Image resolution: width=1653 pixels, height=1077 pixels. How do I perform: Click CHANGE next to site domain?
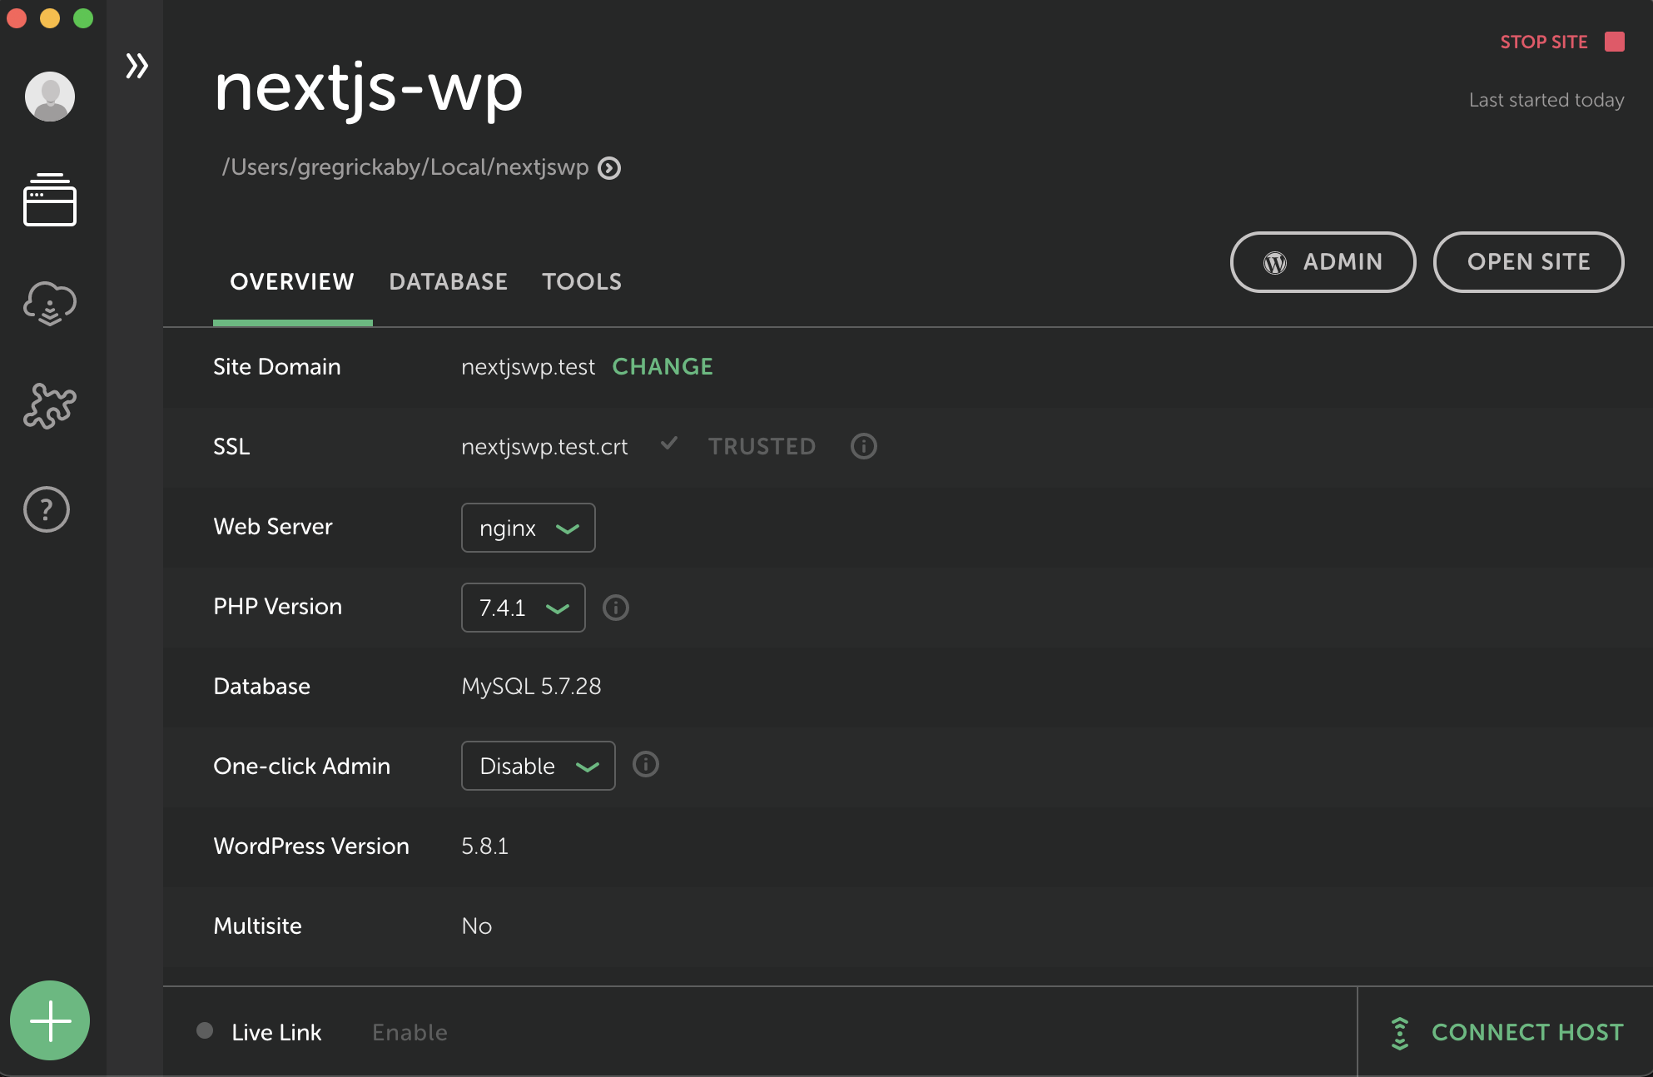click(x=663, y=367)
